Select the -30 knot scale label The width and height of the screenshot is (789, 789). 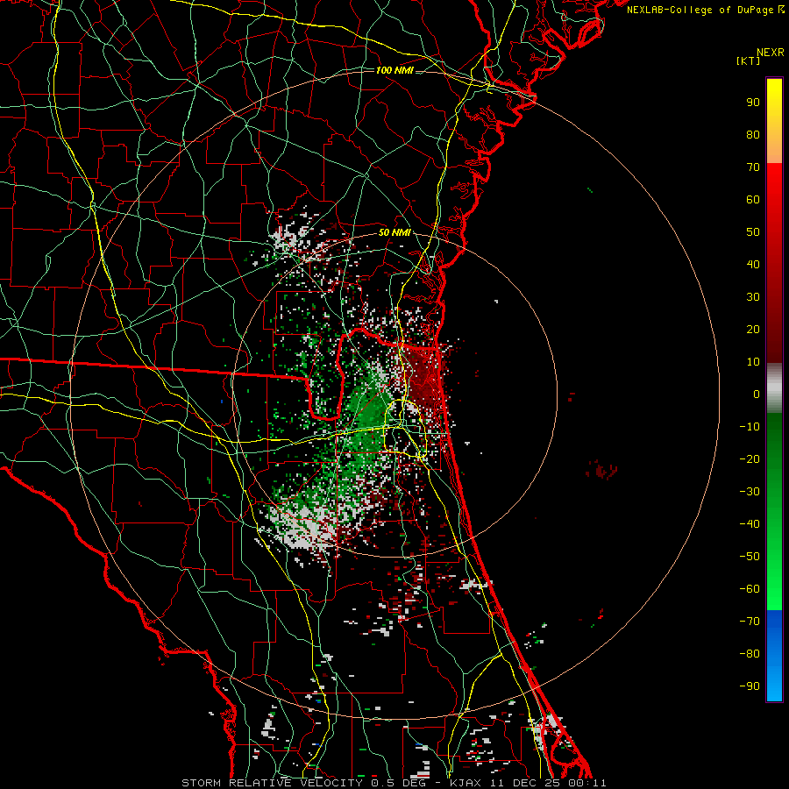(750, 492)
